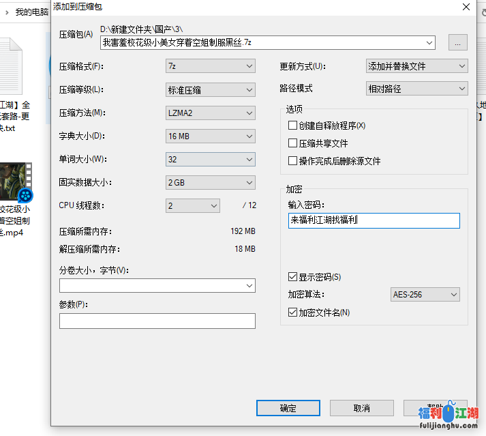Click into the 输入密码 text field
This screenshot has height=436, width=486.
point(374,220)
